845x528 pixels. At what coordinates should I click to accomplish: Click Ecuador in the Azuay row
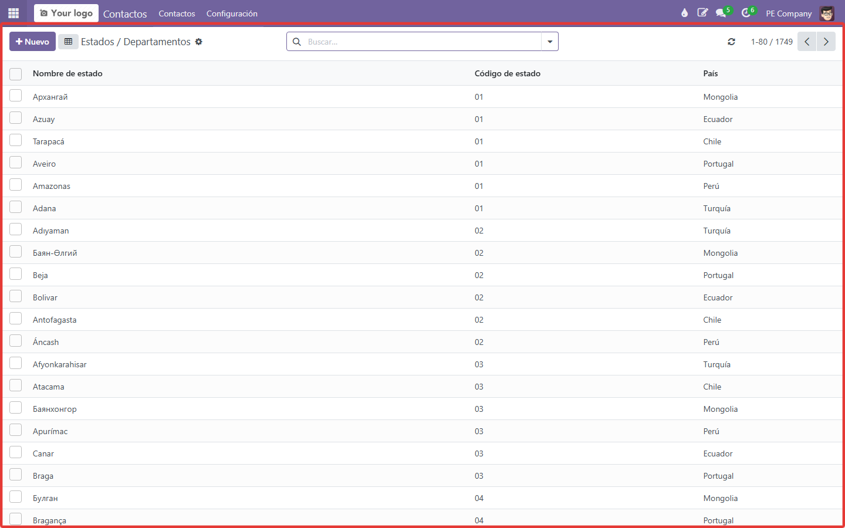[x=718, y=119]
